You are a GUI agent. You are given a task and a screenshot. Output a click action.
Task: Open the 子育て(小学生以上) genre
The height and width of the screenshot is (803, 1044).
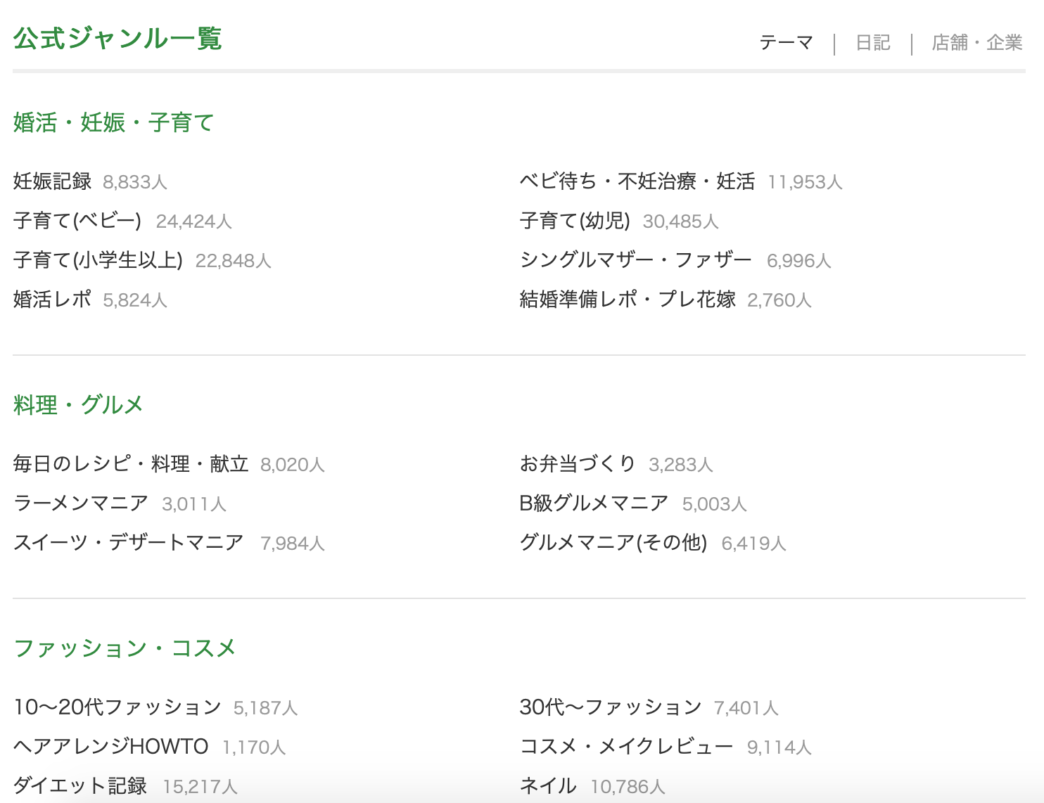point(98,260)
